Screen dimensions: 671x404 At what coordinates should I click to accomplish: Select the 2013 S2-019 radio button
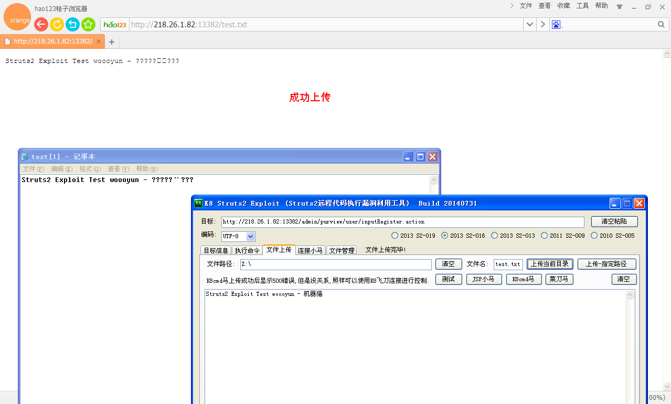point(395,236)
